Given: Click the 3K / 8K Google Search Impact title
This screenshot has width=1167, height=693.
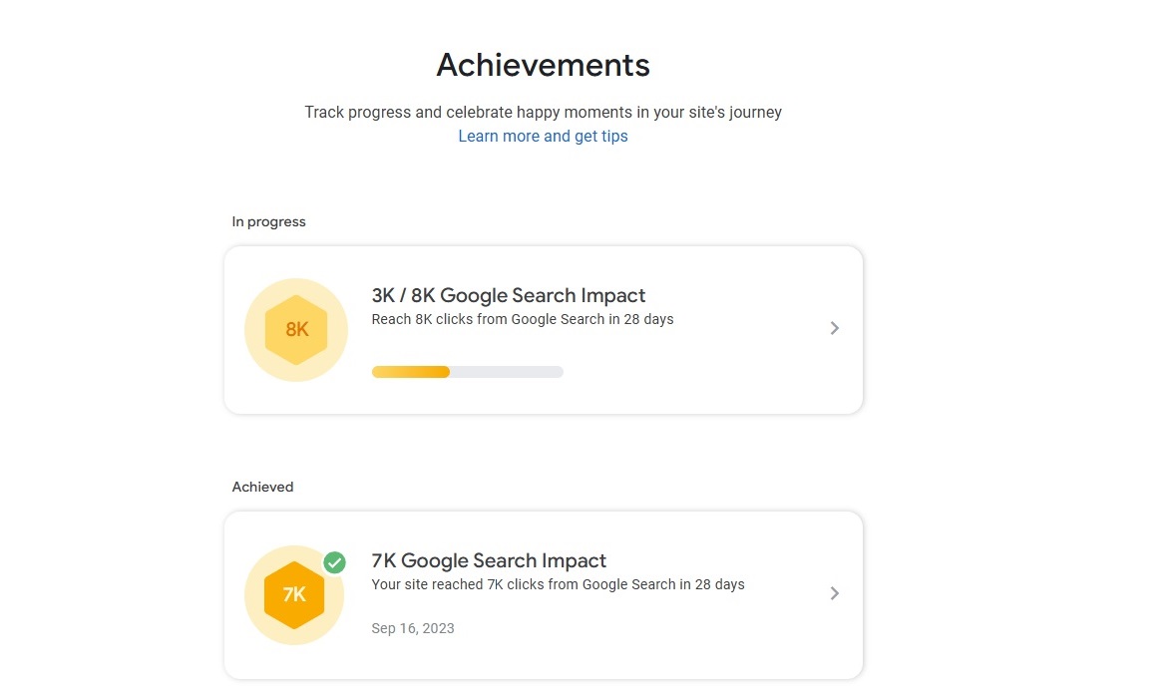Looking at the screenshot, I should pyautogui.click(x=509, y=295).
